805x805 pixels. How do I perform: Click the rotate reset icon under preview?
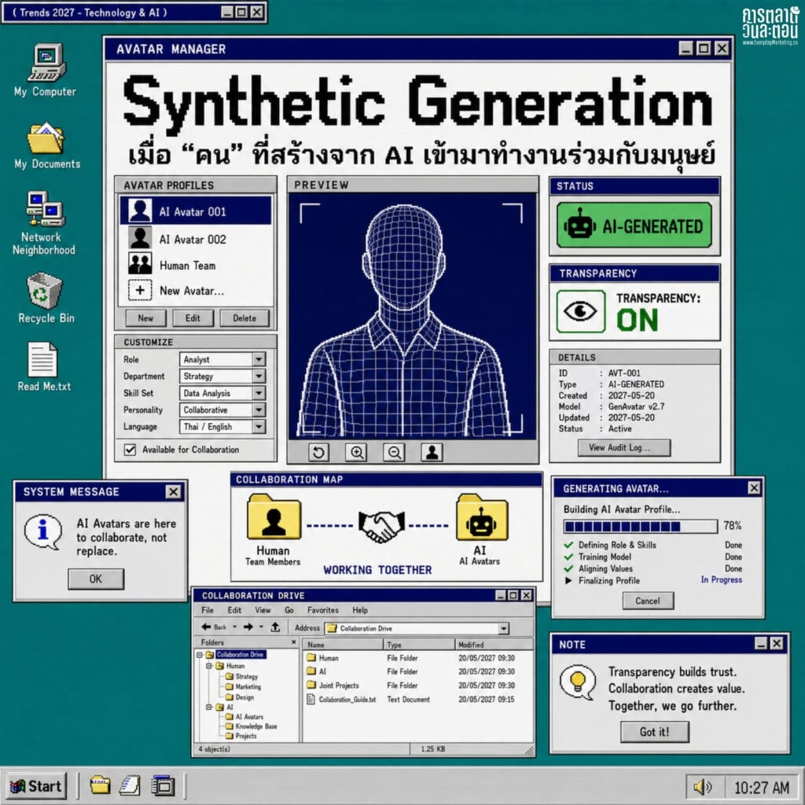(319, 452)
